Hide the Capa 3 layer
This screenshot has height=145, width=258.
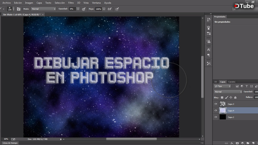(x=216, y=104)
